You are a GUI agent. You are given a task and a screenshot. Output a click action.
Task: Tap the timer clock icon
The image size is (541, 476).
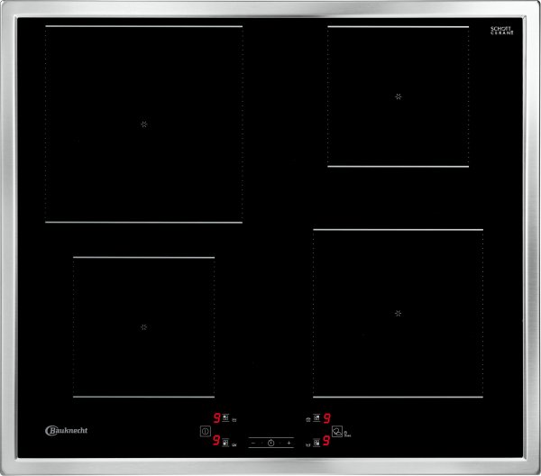[x=270, y=443]
